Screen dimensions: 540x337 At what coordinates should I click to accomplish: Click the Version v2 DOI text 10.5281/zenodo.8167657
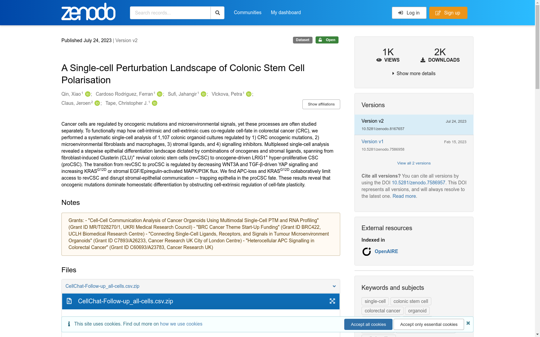[x=383, y=129]
